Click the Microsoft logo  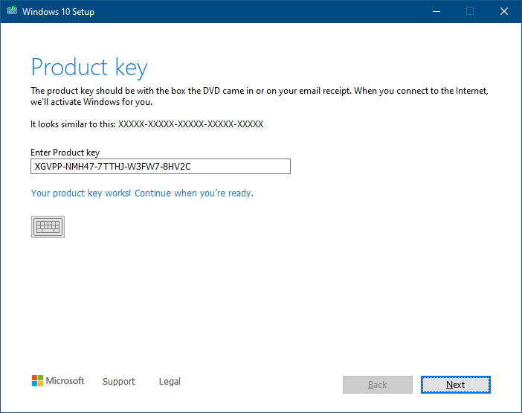click(58, 381)
